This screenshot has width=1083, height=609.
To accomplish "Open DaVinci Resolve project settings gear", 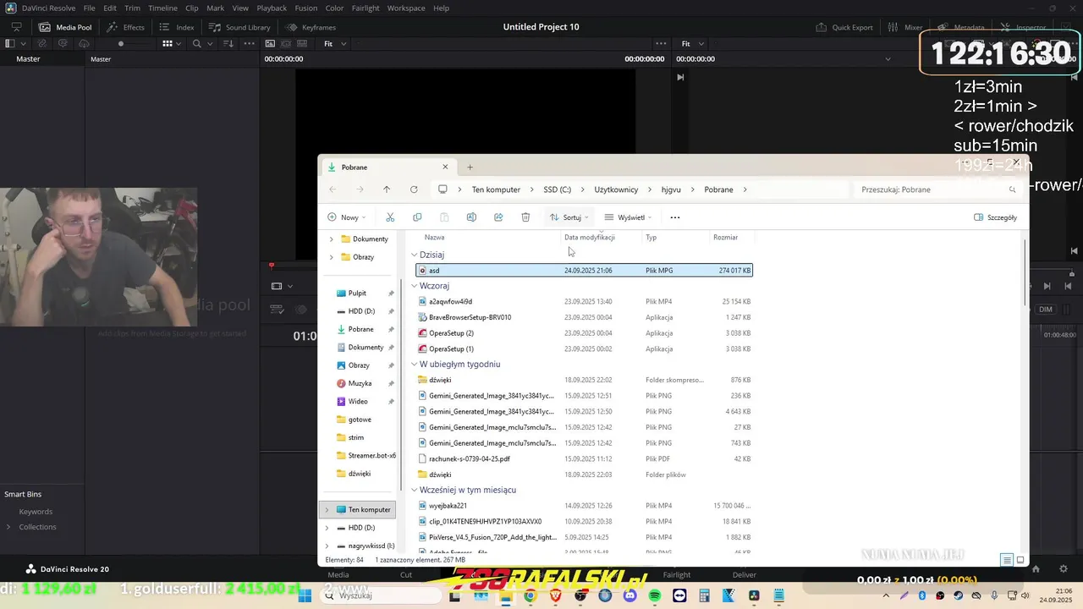I will click(1064, 568).
